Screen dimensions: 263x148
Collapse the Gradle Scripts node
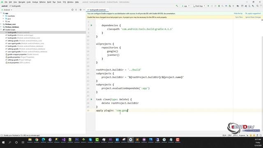pos(1,30)
